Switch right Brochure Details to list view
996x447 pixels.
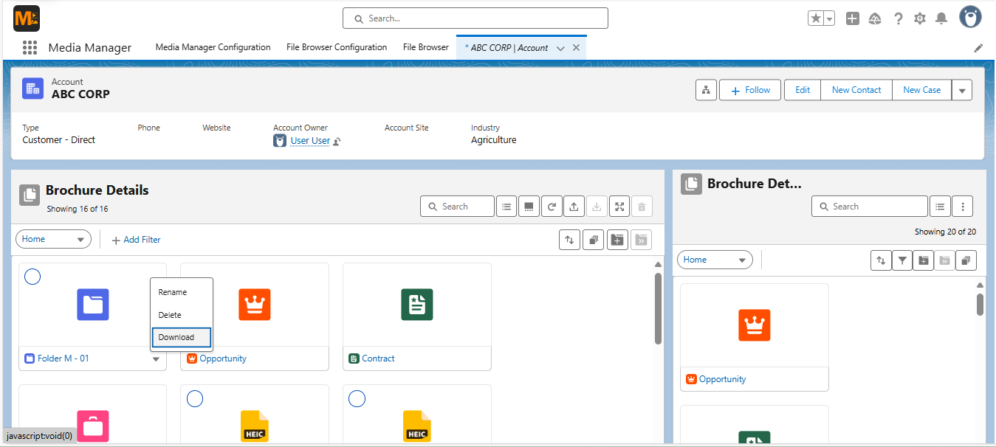(x=940, y=207)
